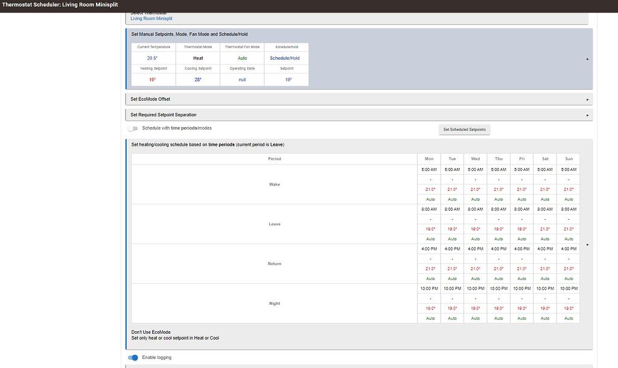The image size is (618, 368).
Task: Click the Schedule/Hold setting value
Action: pos(285,58)
